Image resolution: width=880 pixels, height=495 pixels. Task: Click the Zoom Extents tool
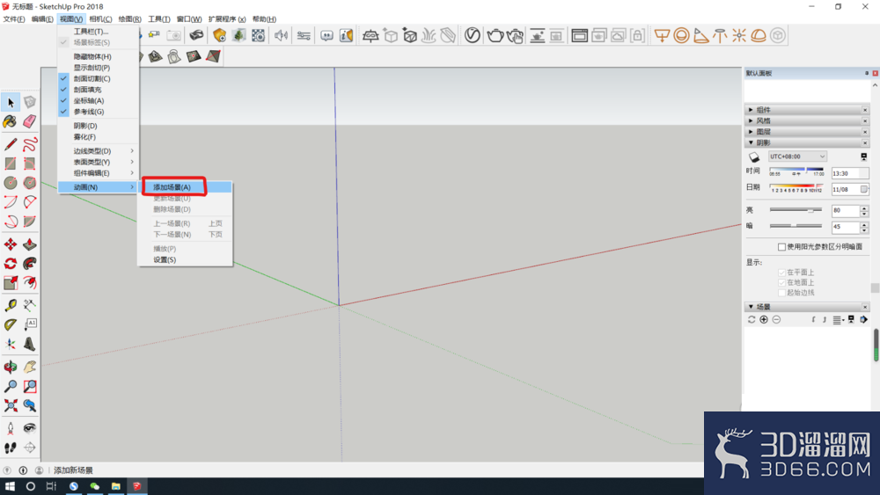10,405
